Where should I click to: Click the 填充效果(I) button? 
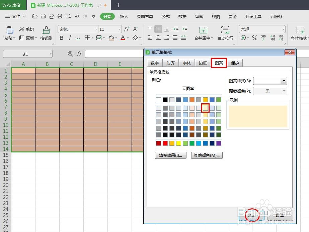(x=171, y=155)
